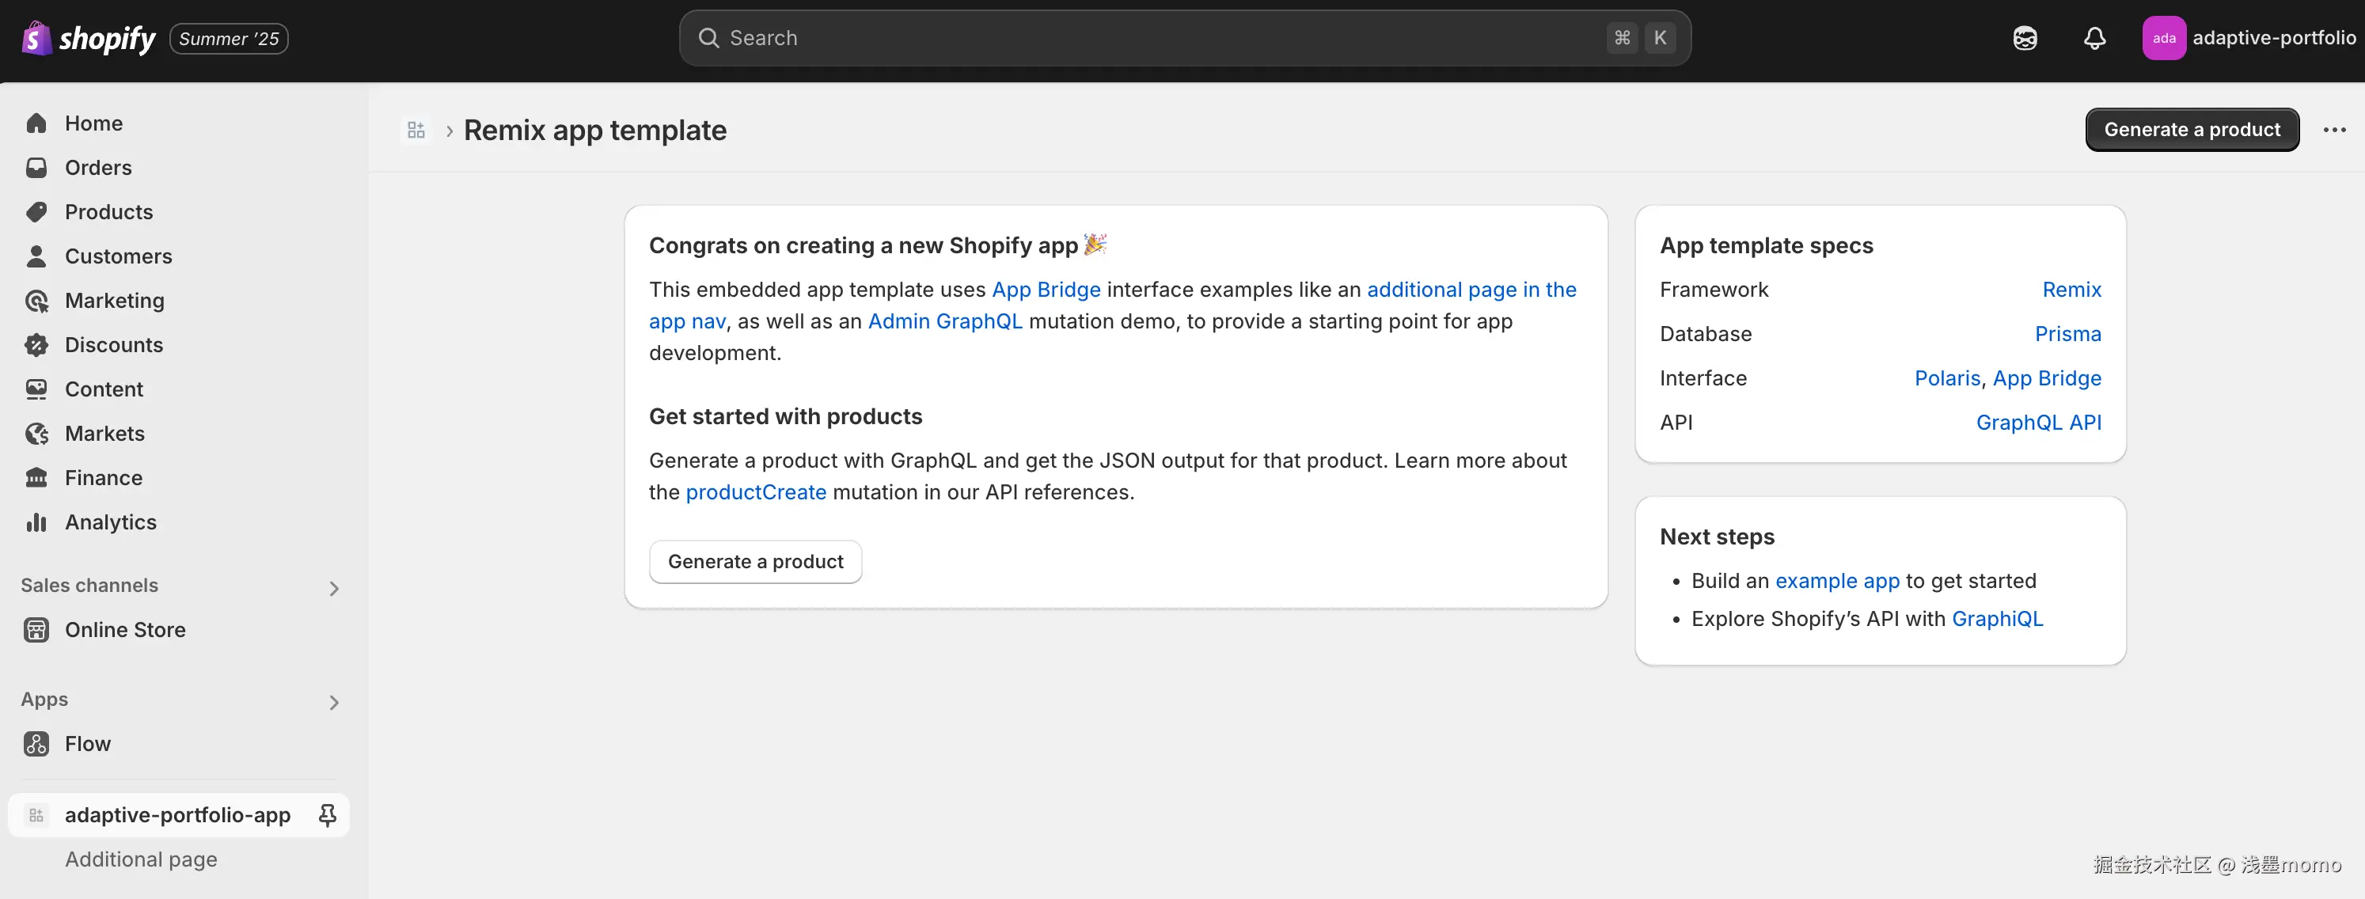
Task: Click the app grid breadcrumb icon
Action: coord(416,131)
